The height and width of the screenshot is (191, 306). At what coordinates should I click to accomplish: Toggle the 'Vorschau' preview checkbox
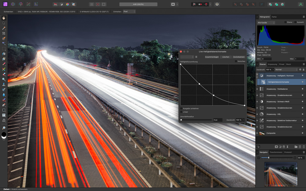click(236, 61)
